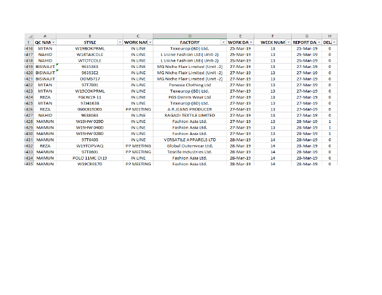Click style cell 97T8601
382x295 pixels.
(90, 152)
